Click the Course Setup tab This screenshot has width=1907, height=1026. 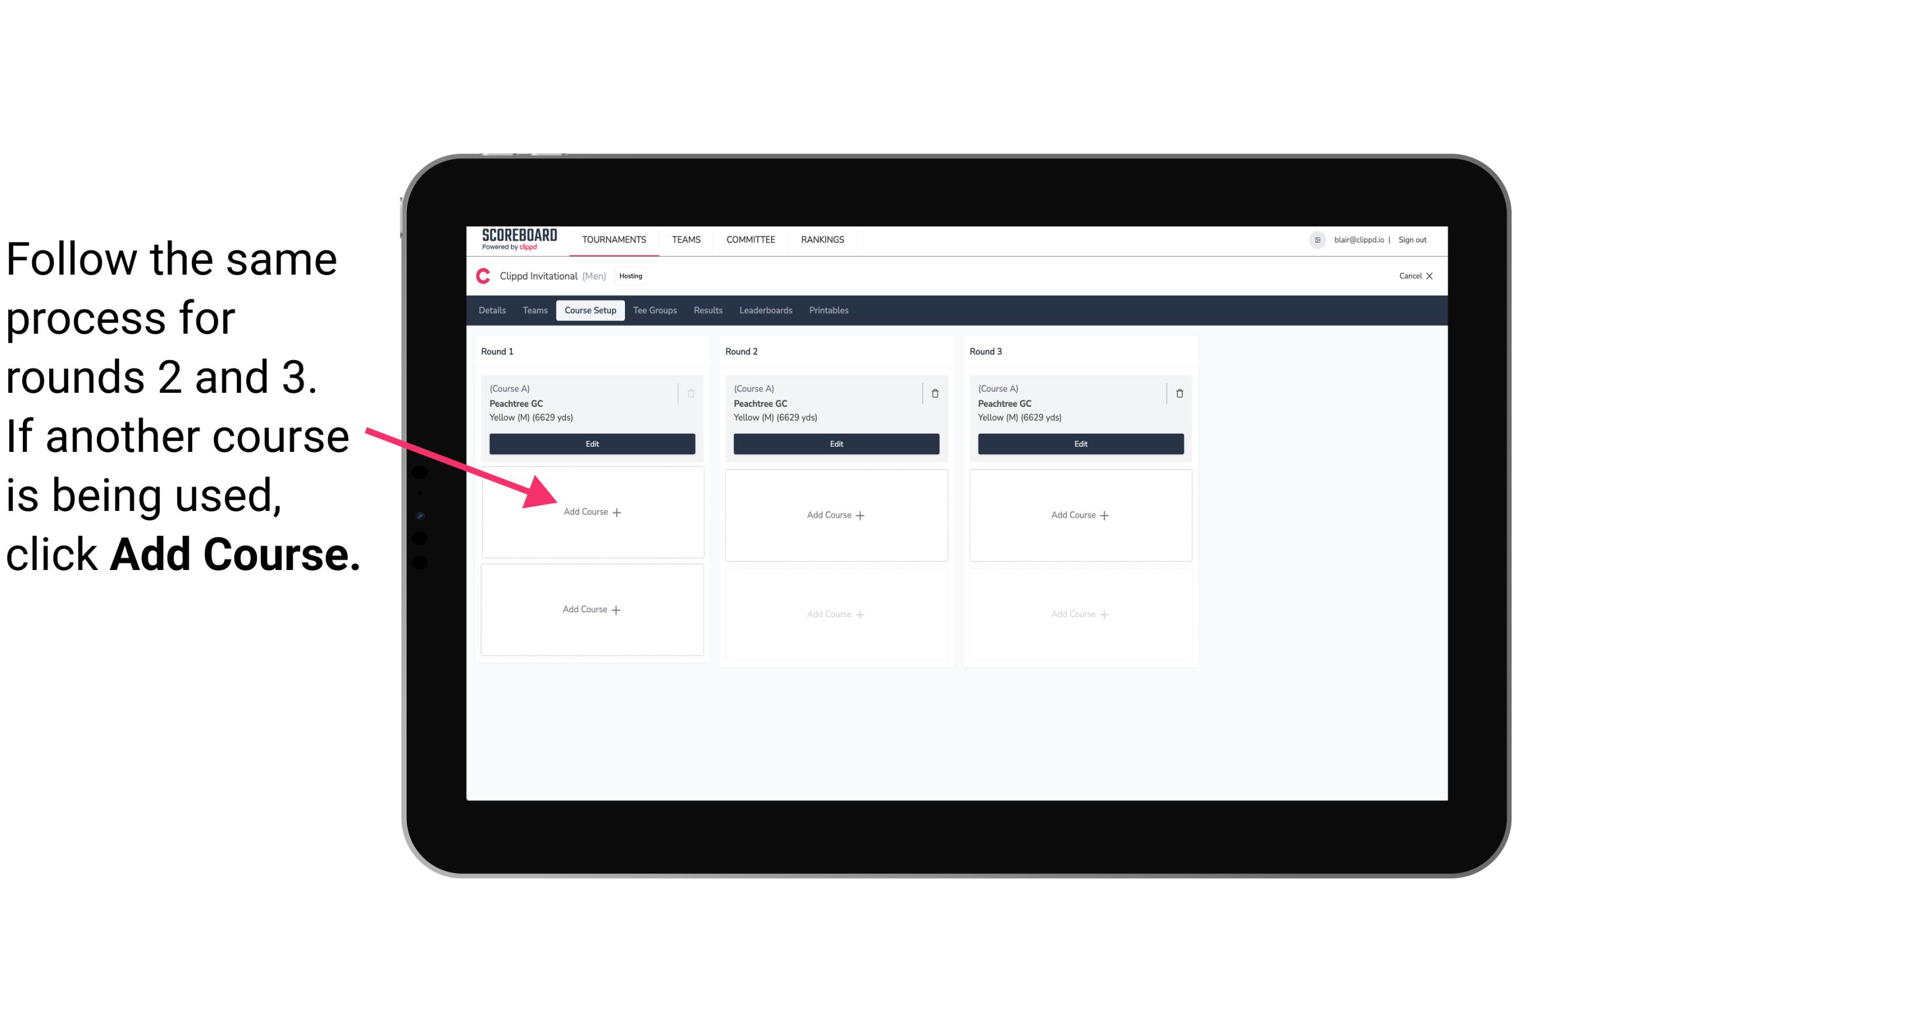point(590,310)
